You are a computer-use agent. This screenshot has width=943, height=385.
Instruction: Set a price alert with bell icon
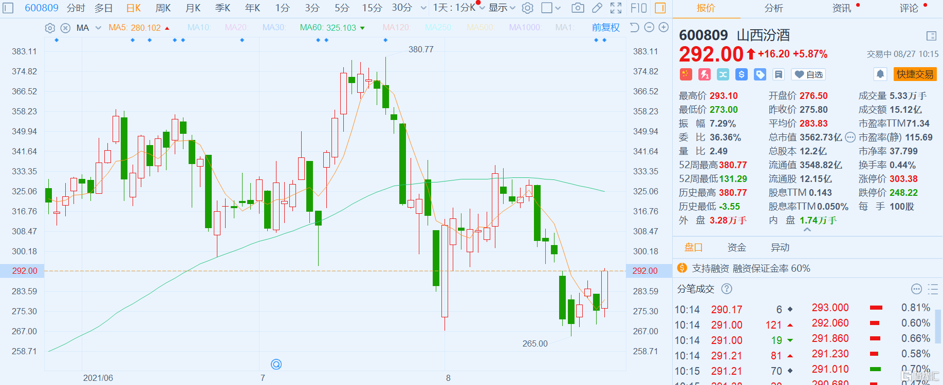pyautogui.click(x=880, y=74)
